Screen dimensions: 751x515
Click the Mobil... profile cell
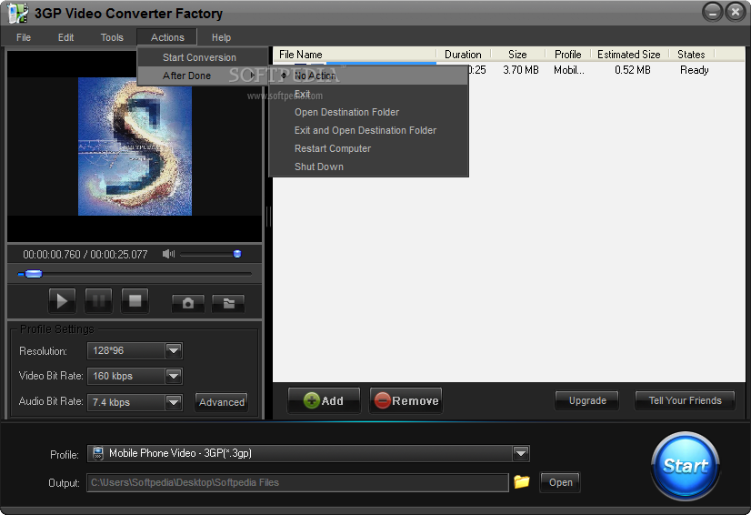(x=569, y=70)
